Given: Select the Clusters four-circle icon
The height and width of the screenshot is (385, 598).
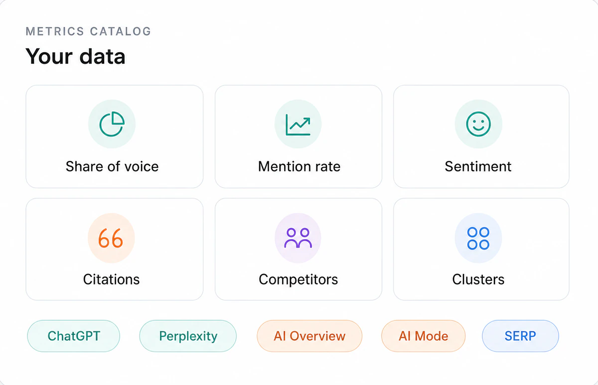Looking at the screenshot, I should tap(478, 239).
